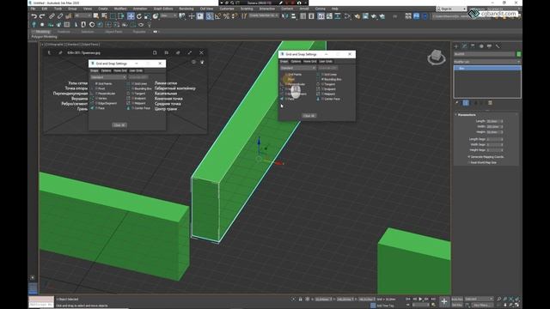Check Grid Points in right-hand Snap Settings dialog
Screen dimensions: 550x309
286,75
